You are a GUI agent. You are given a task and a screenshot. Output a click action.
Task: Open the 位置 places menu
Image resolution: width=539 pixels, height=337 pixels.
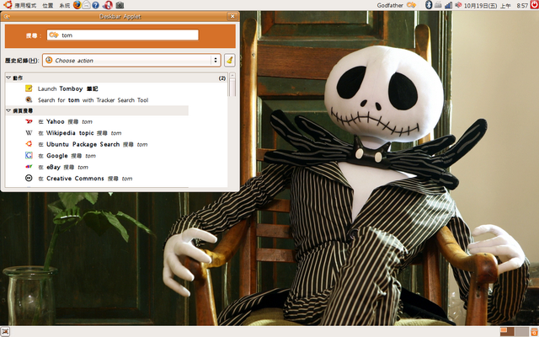[48, 6]
